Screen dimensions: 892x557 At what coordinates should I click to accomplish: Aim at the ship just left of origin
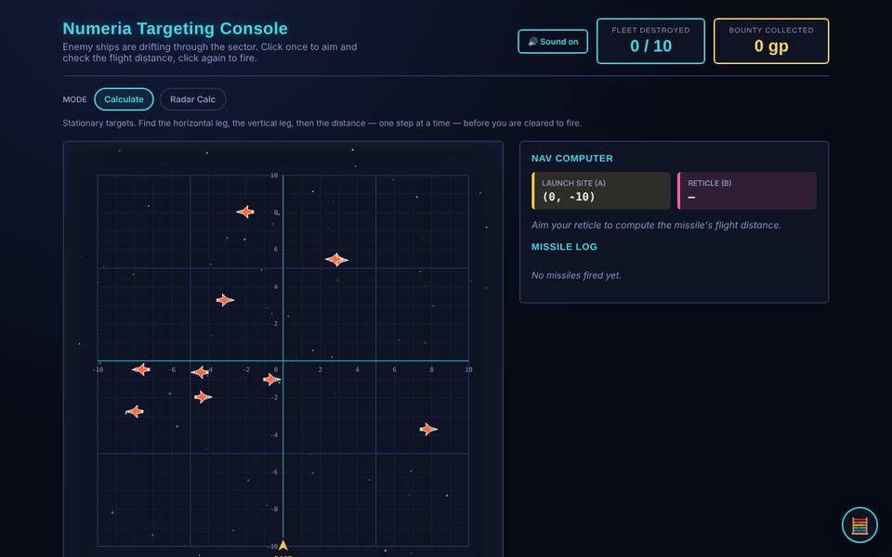pyautogui.click(x=271, y=379)
